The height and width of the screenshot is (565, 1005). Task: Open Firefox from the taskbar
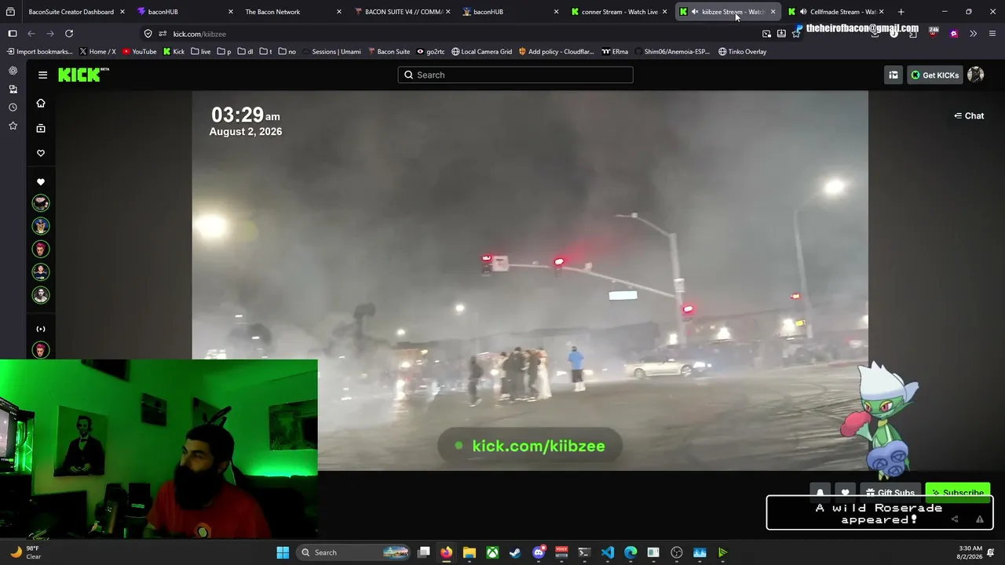[446, 552]
